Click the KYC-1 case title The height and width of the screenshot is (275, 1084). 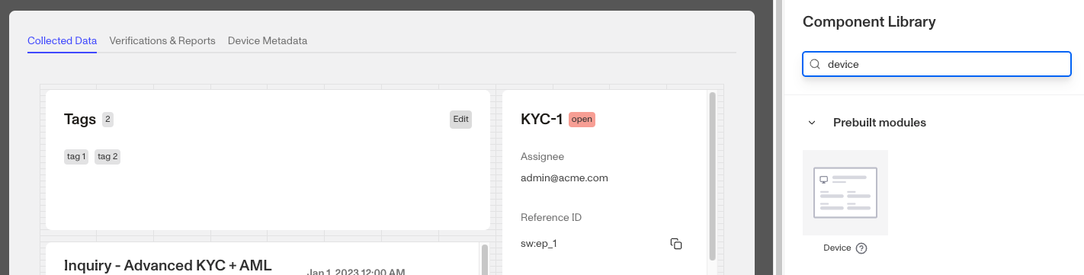pos(541,119)
